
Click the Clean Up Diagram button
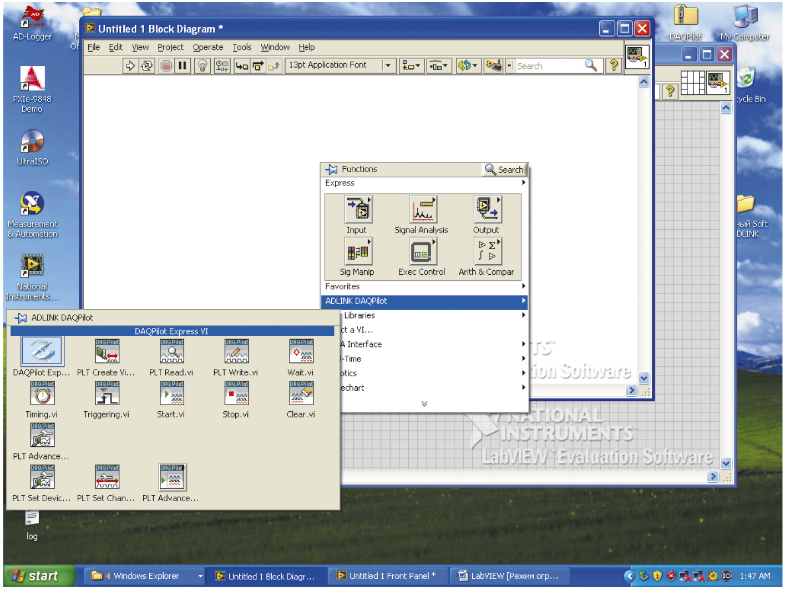[493, 66]
